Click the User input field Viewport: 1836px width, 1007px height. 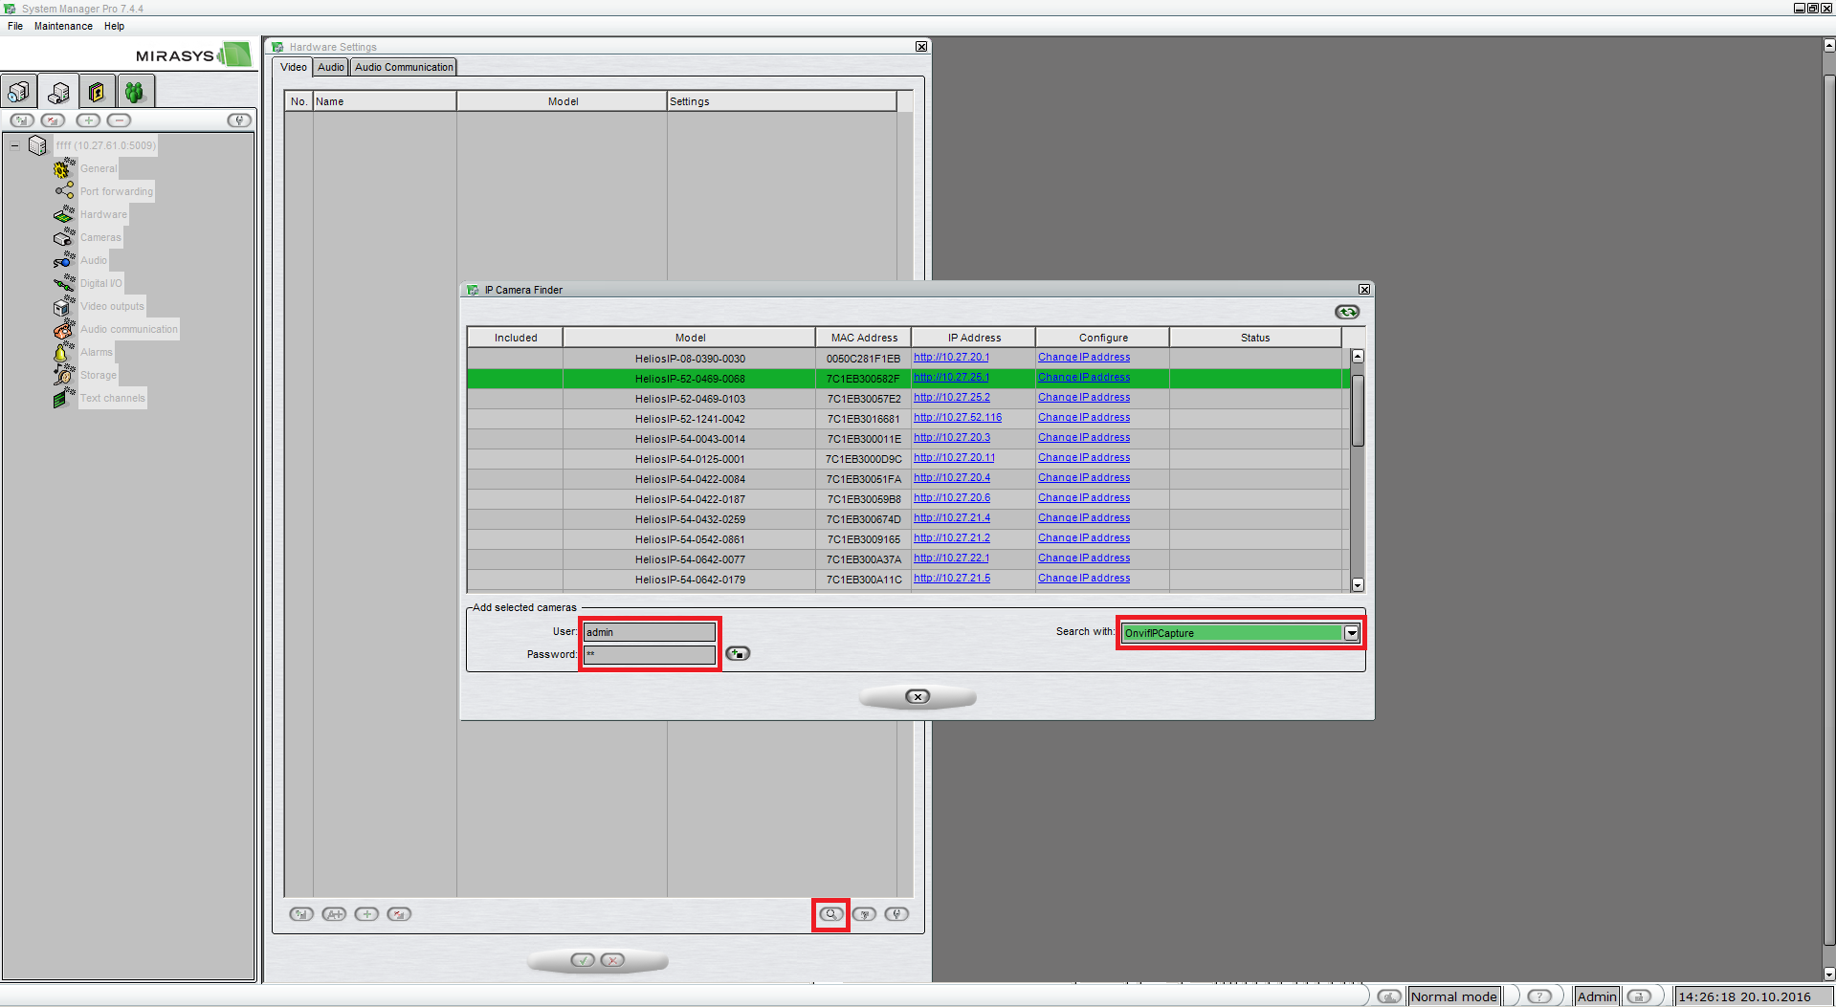pos(650,632)
